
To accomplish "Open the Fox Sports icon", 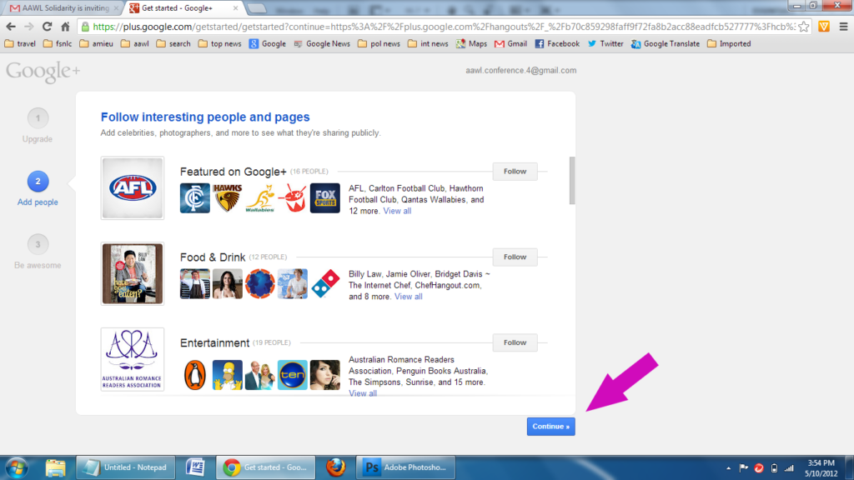I will (x=325, y=198).
